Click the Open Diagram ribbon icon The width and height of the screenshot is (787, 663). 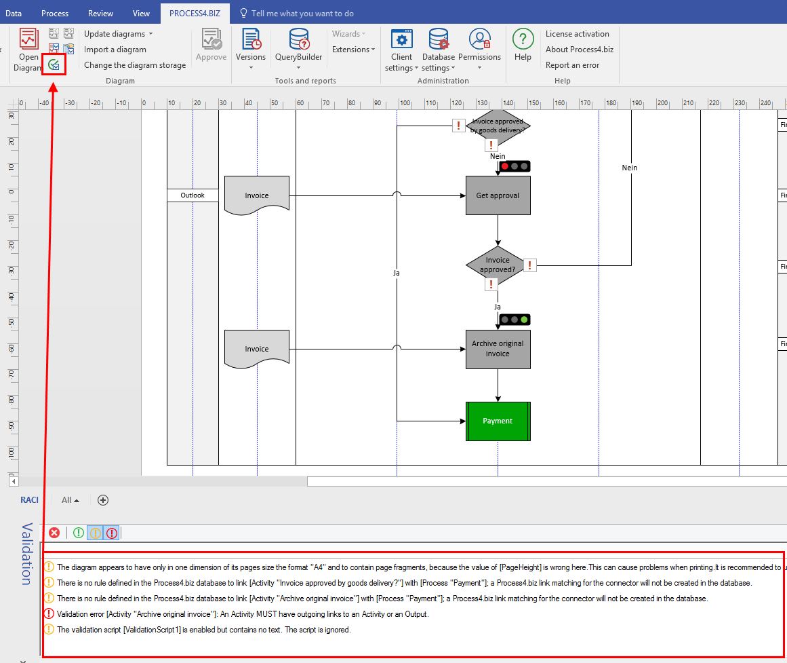[x=28, y=39]
